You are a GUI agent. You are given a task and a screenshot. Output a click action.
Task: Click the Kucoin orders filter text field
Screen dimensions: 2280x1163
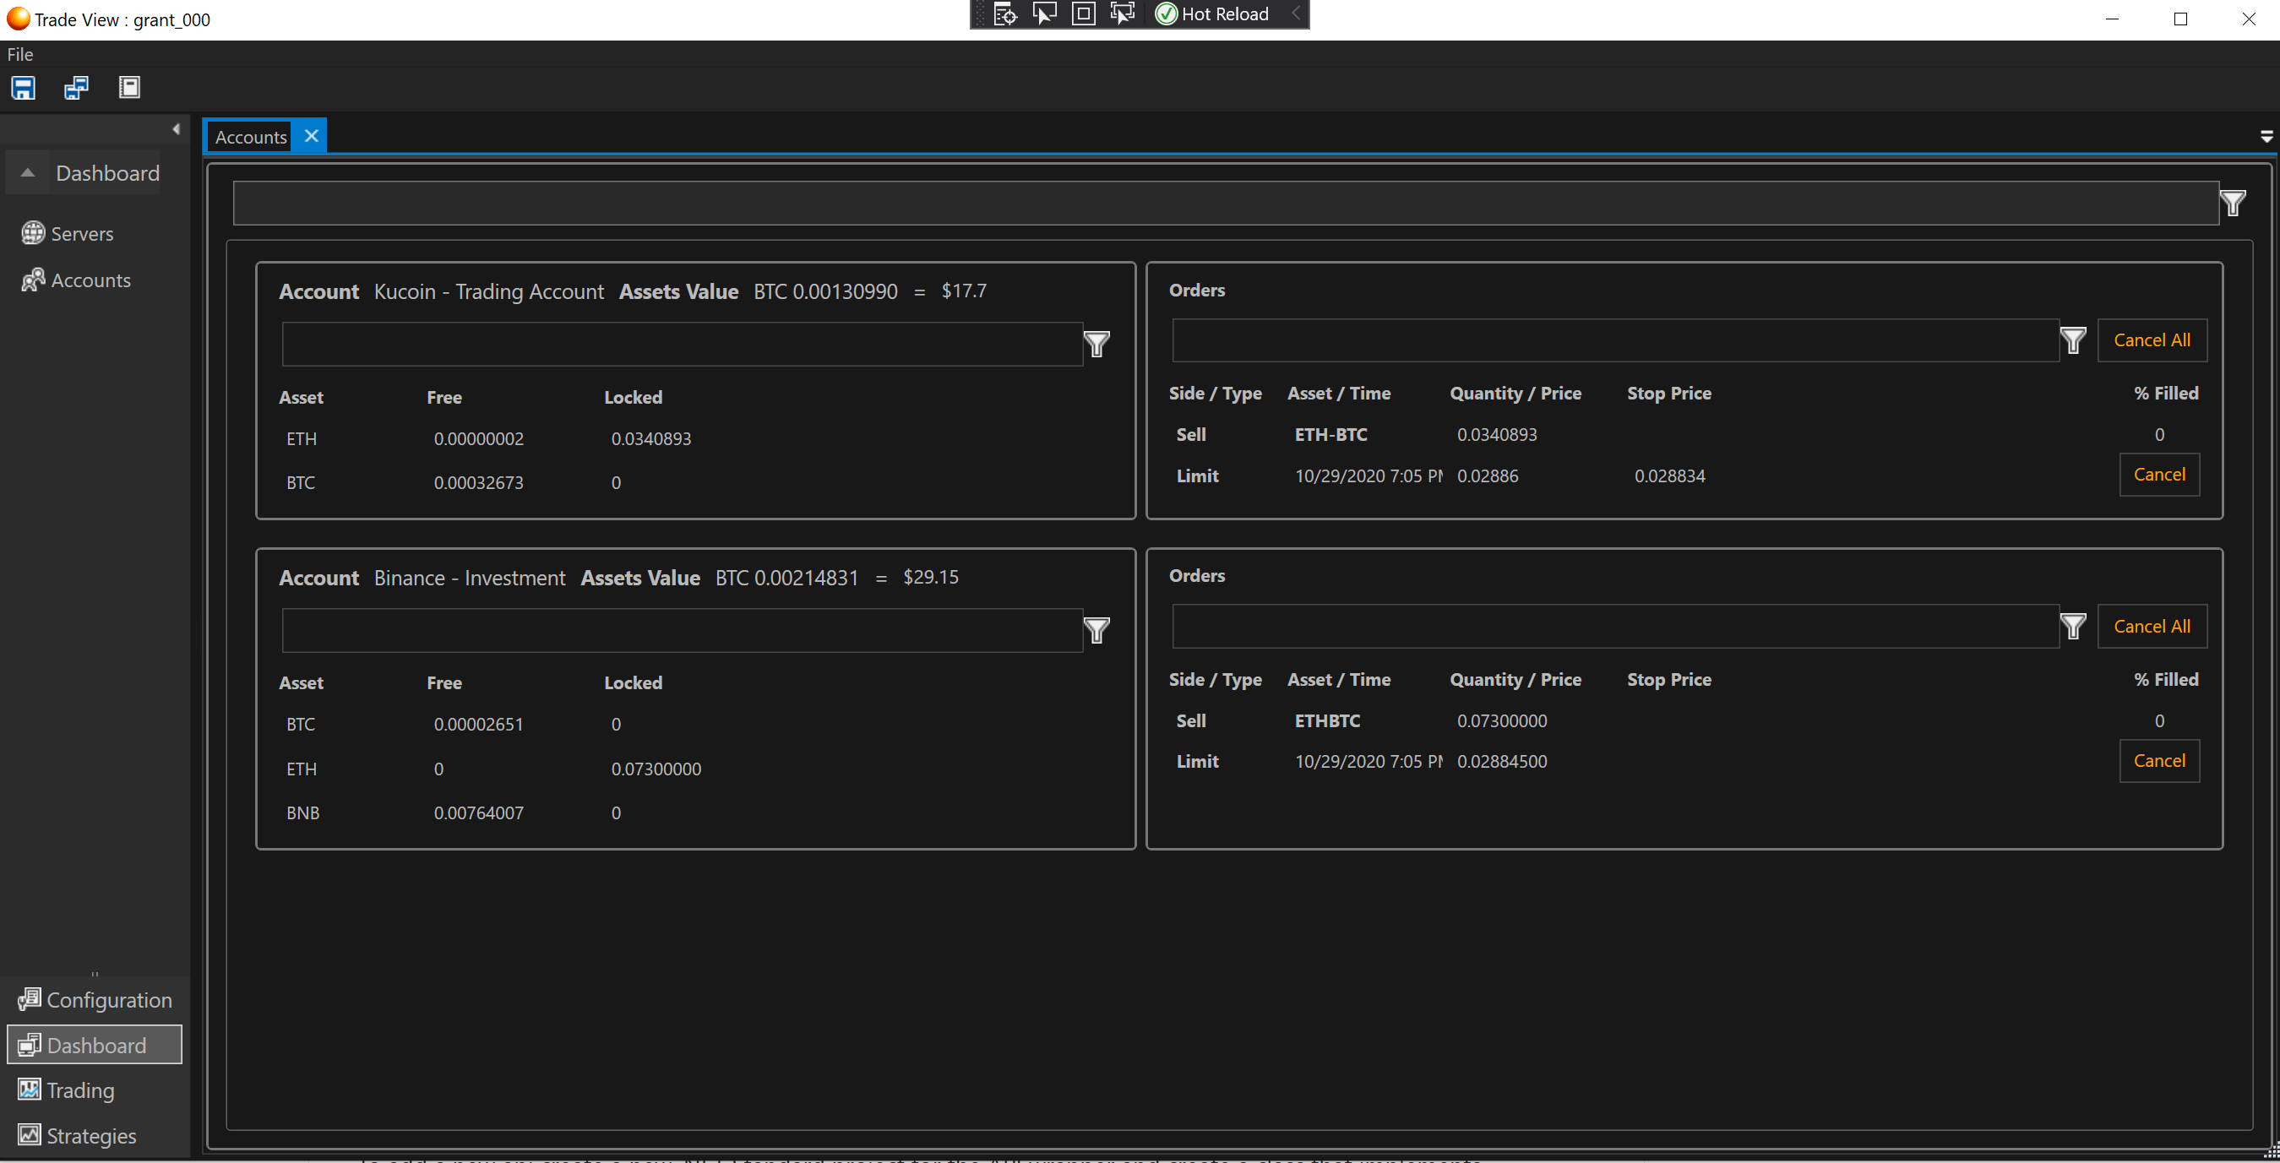click(1614, 340)
